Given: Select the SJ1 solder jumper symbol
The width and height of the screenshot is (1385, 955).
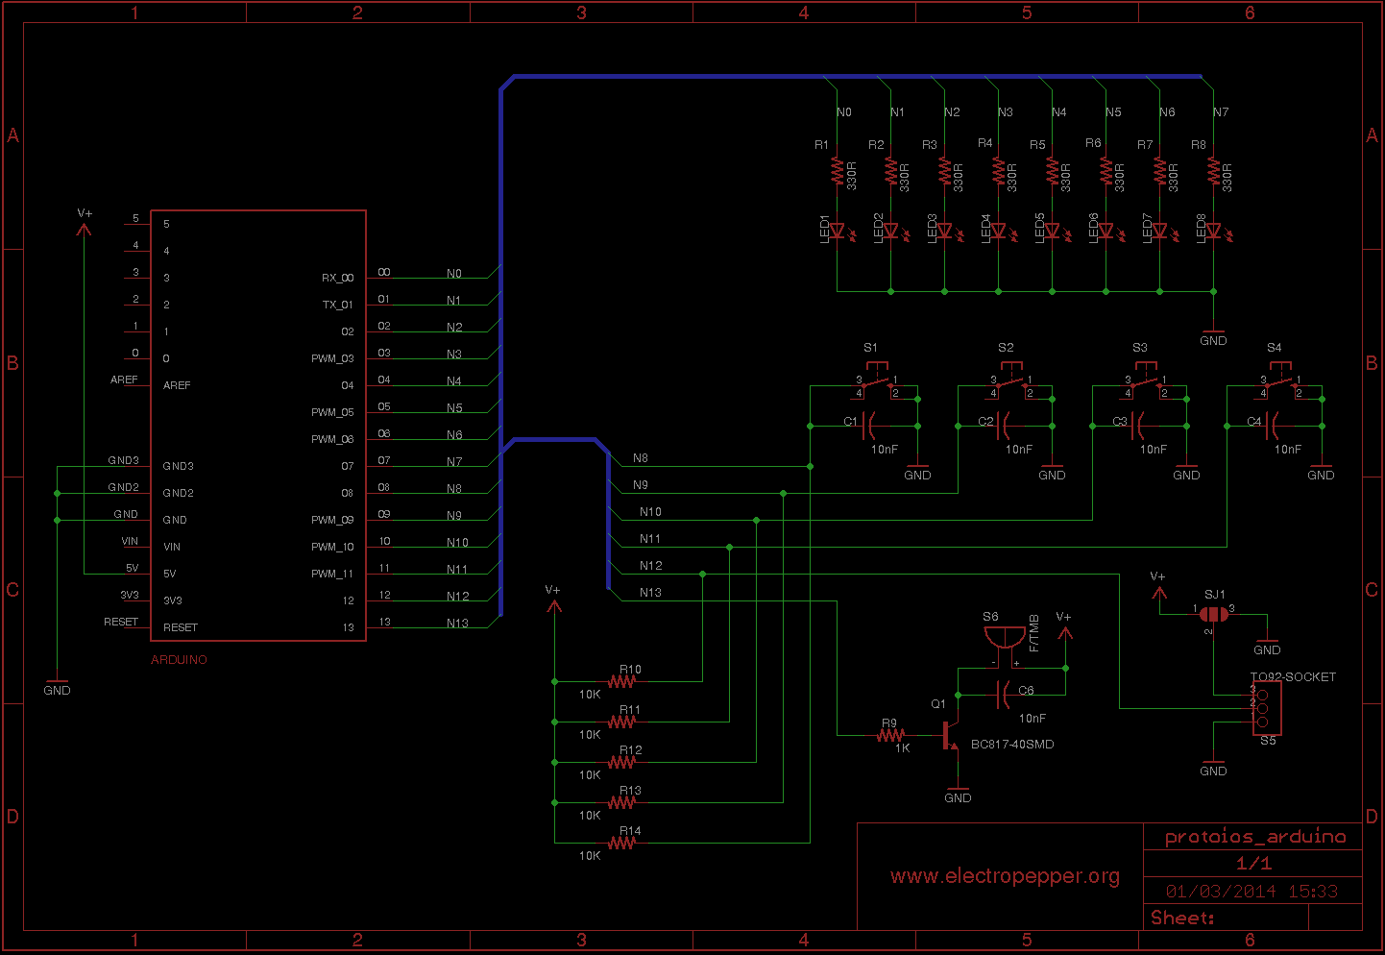Looking at the screenshot, I should tap(1214, 615).
